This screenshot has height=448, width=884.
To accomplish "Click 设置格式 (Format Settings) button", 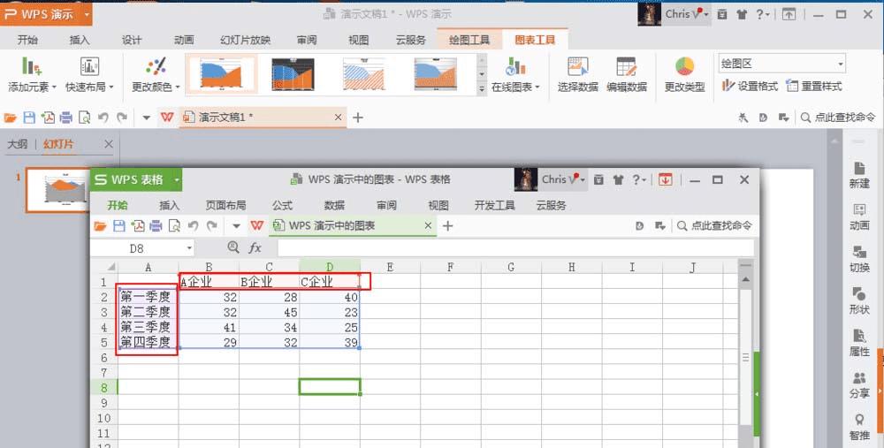I will pos(750,87).
